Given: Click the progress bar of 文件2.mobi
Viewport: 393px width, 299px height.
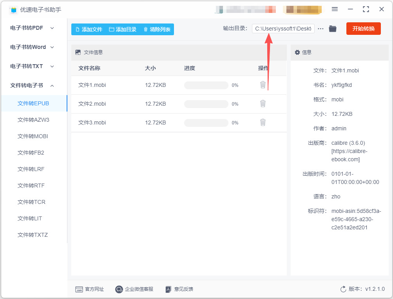Looking at the screenshot, I should pyautogui.click(x=206, y=104).
